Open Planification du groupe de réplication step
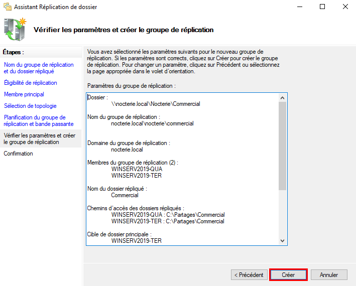Screen dimensions: 356x286 (39, 120)
